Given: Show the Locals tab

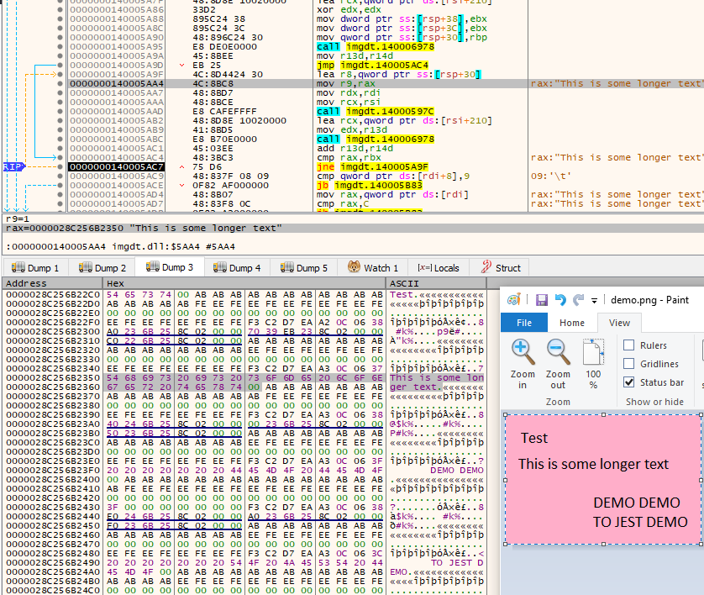Looking at the screenshot, I should (x=439, y=267).
